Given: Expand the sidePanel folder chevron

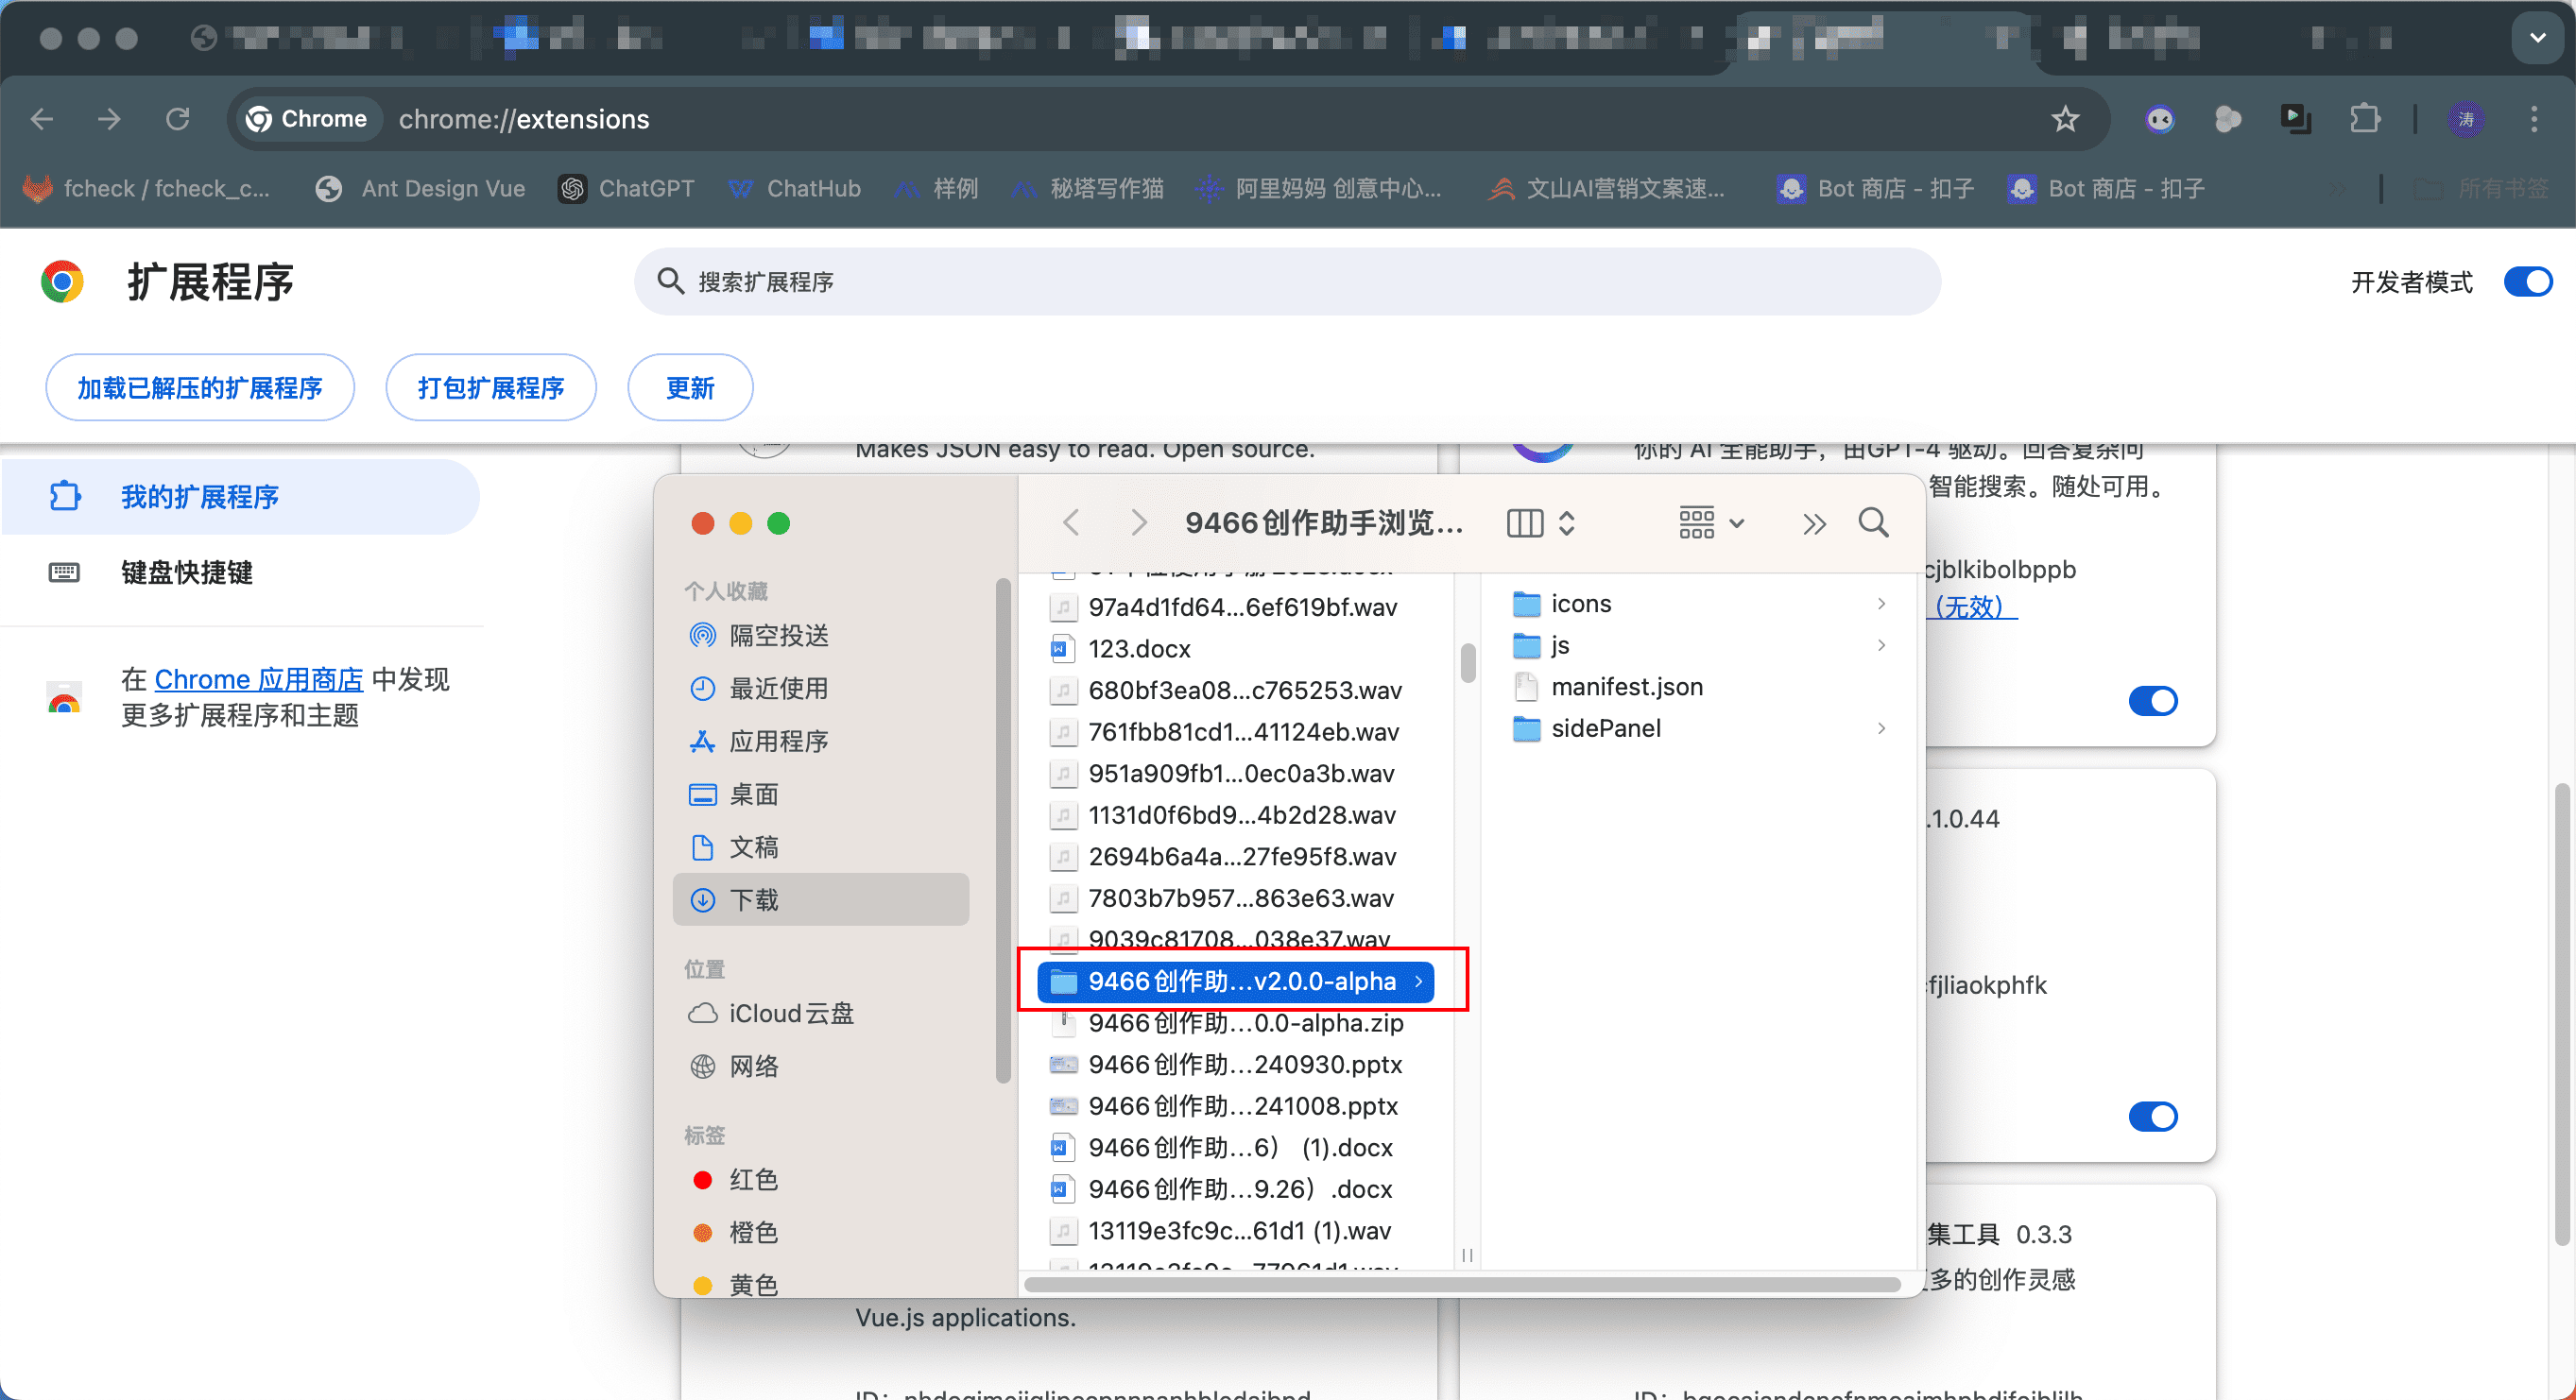Looking at the screenshot, I should click(x=1881, y=728).
